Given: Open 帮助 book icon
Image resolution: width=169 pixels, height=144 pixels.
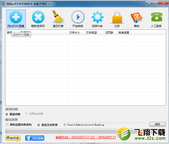Looking at the screenshot, I should click(137, 17).
